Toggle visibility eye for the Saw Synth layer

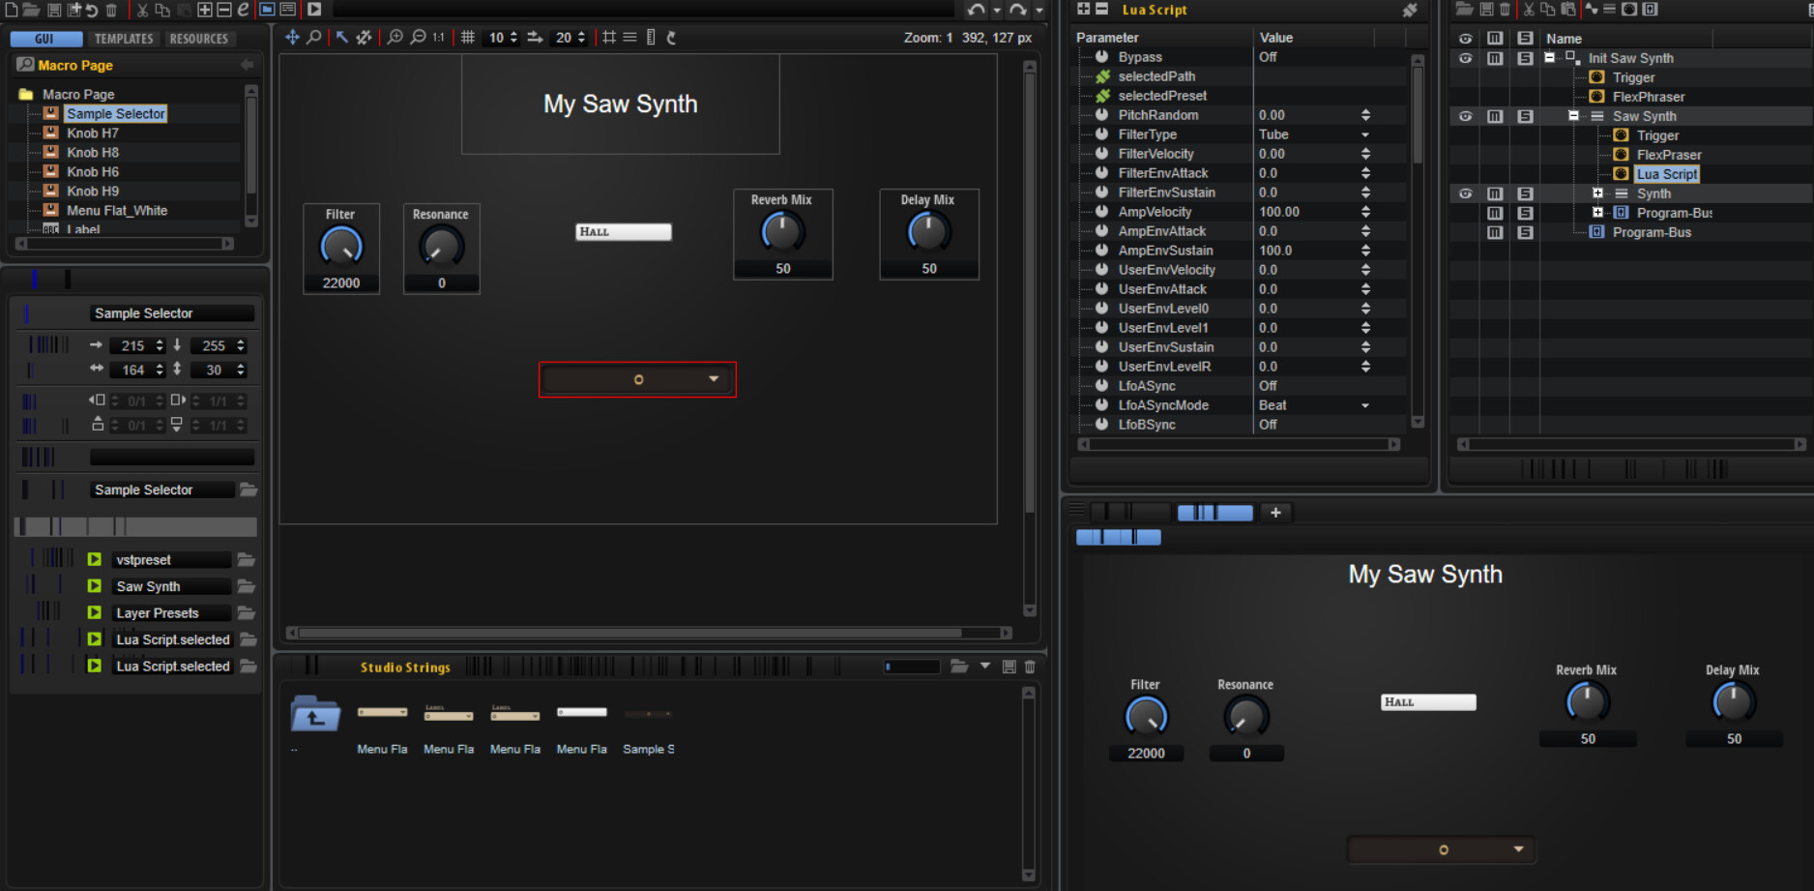(1466, 116)
